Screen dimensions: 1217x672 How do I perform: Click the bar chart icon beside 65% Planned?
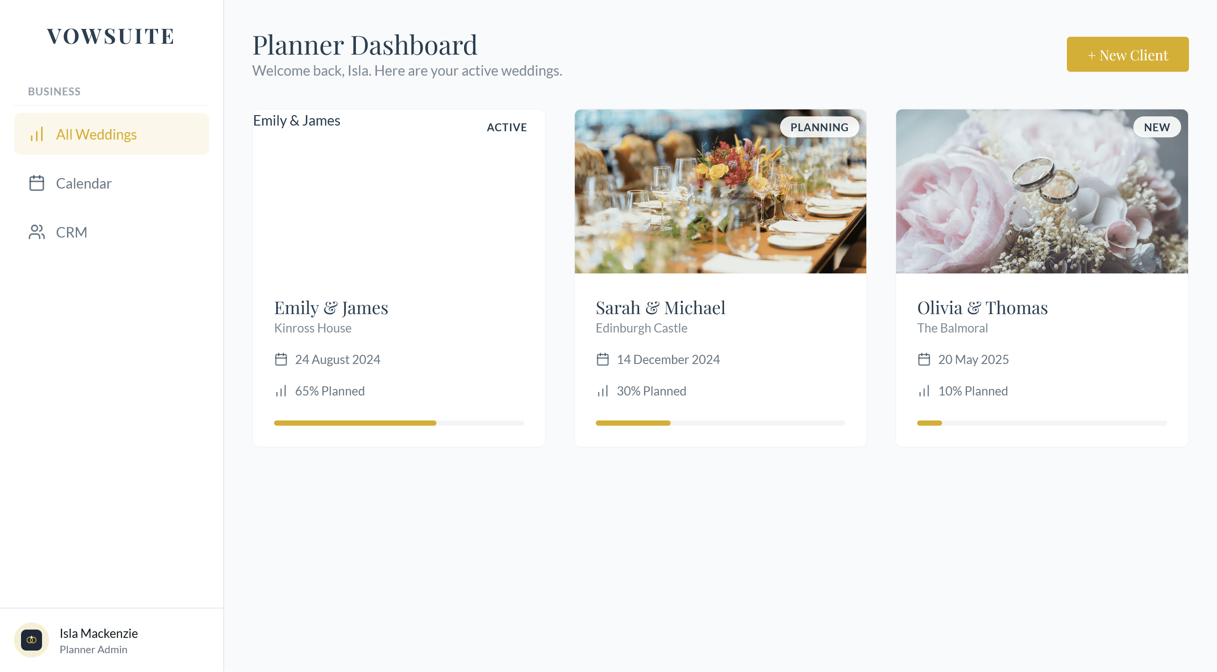tap(281, 391)
